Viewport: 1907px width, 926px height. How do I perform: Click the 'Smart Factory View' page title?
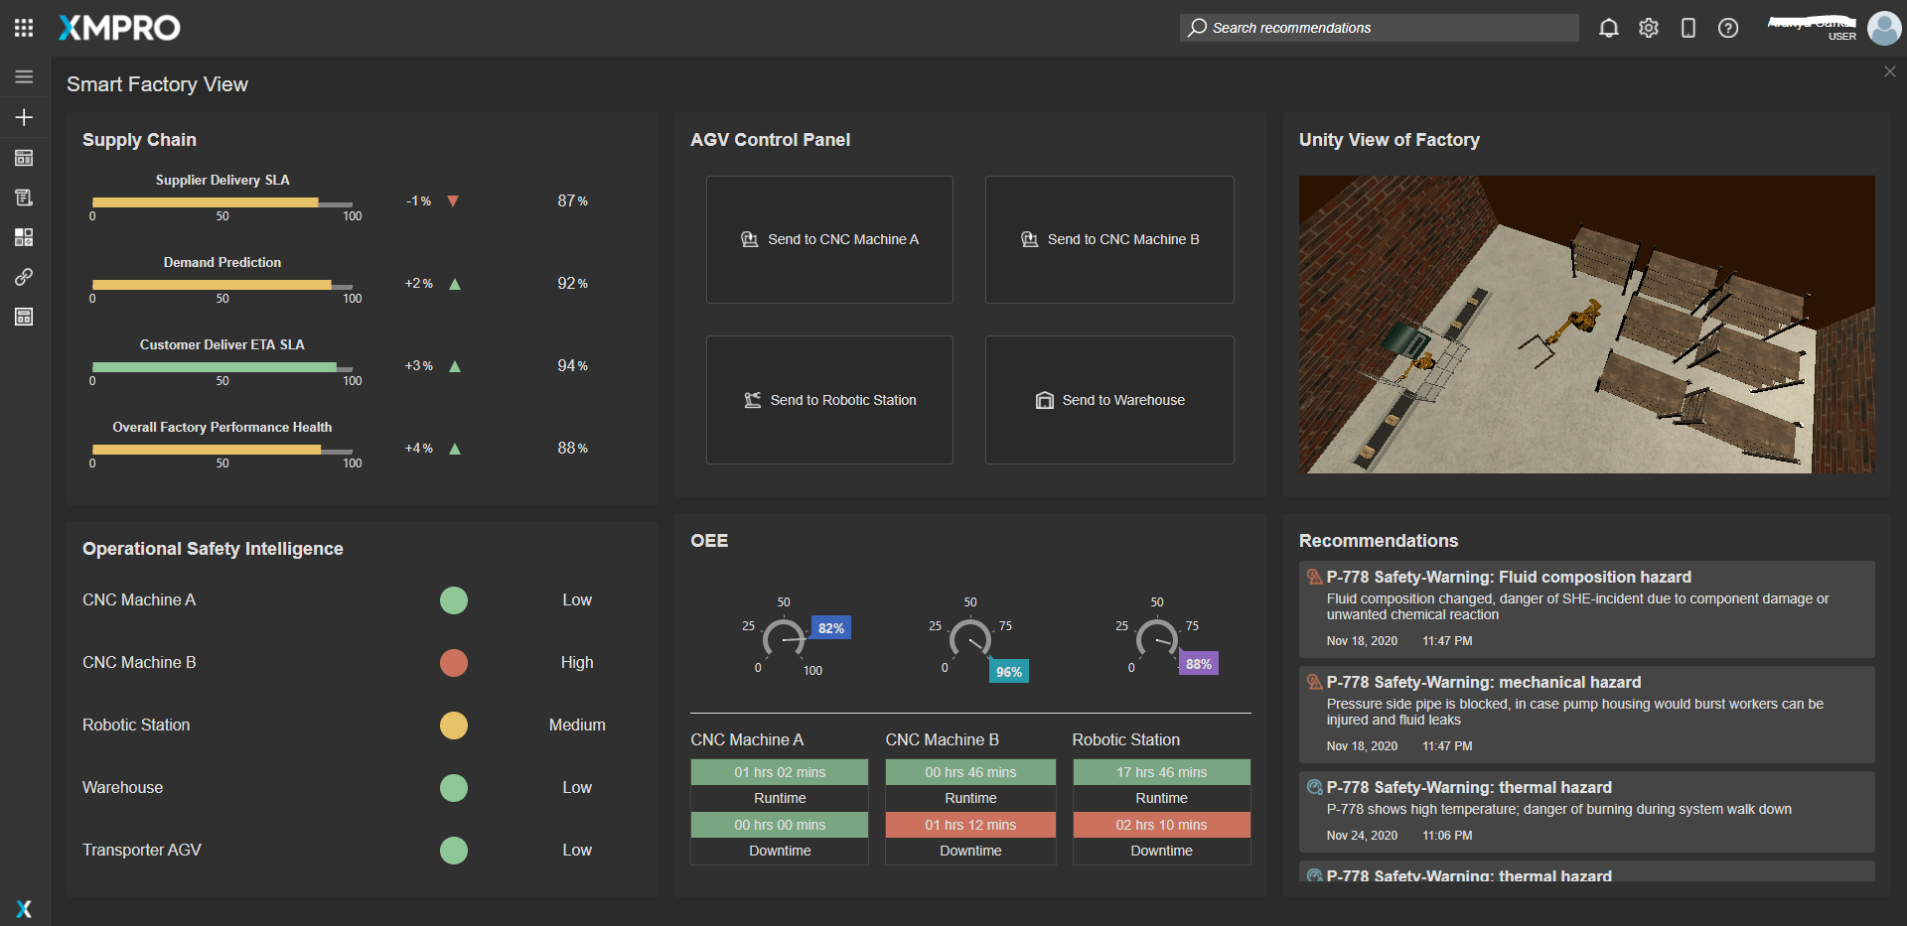click(x=157, y=84)
